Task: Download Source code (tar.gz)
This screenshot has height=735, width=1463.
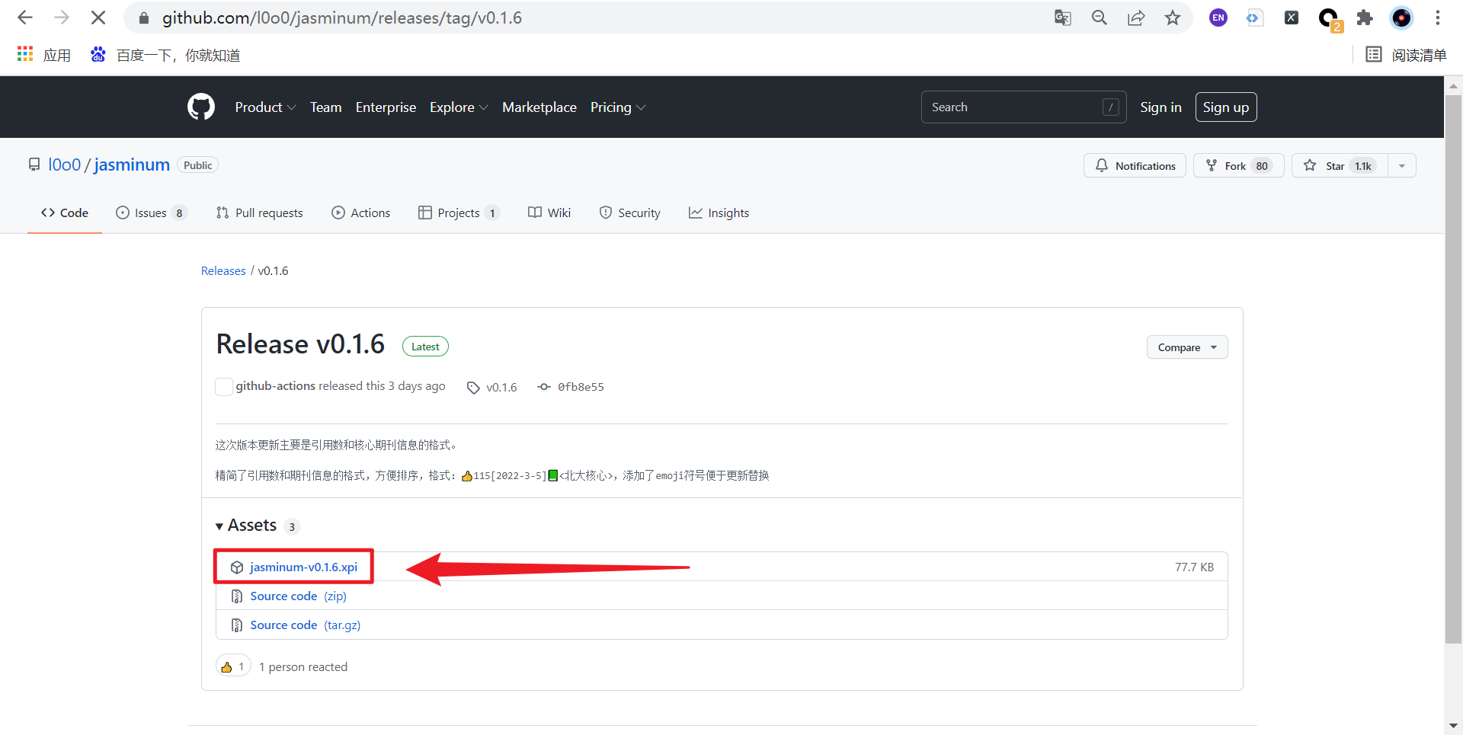Action: [306, 625]
